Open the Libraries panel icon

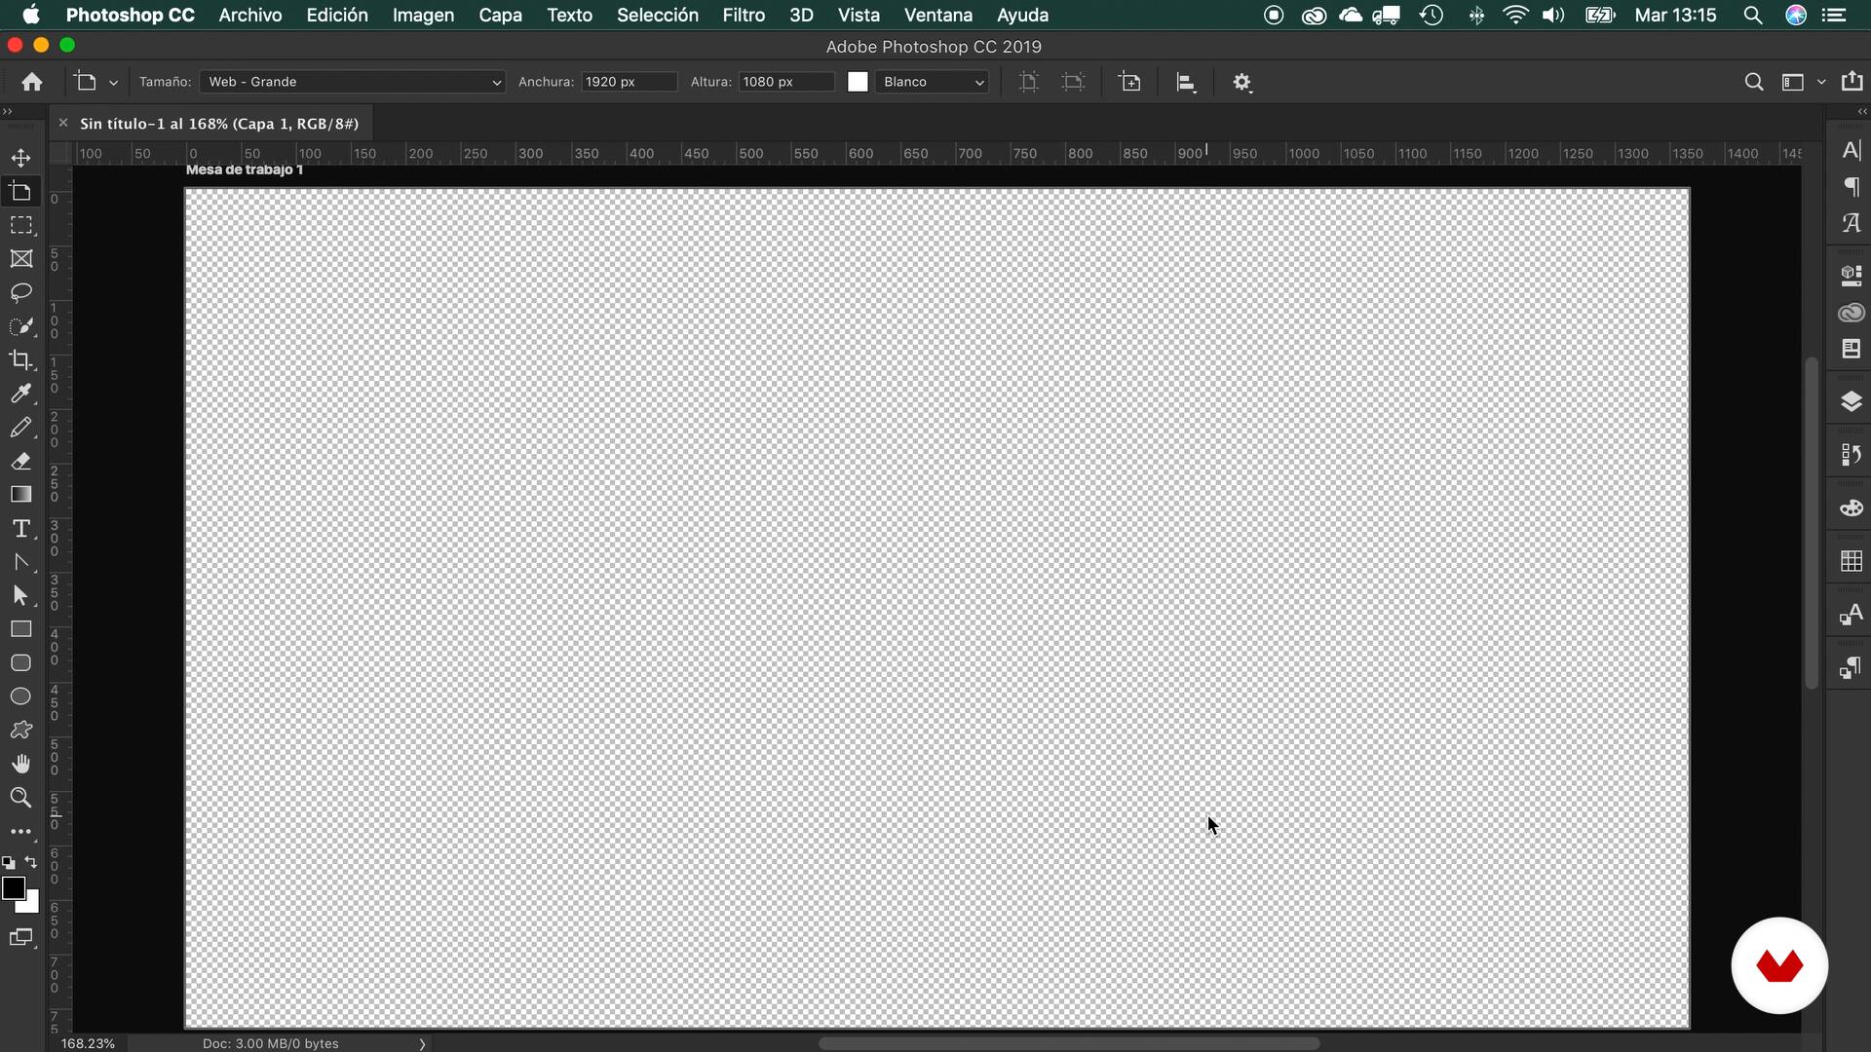coord(1852,313)
